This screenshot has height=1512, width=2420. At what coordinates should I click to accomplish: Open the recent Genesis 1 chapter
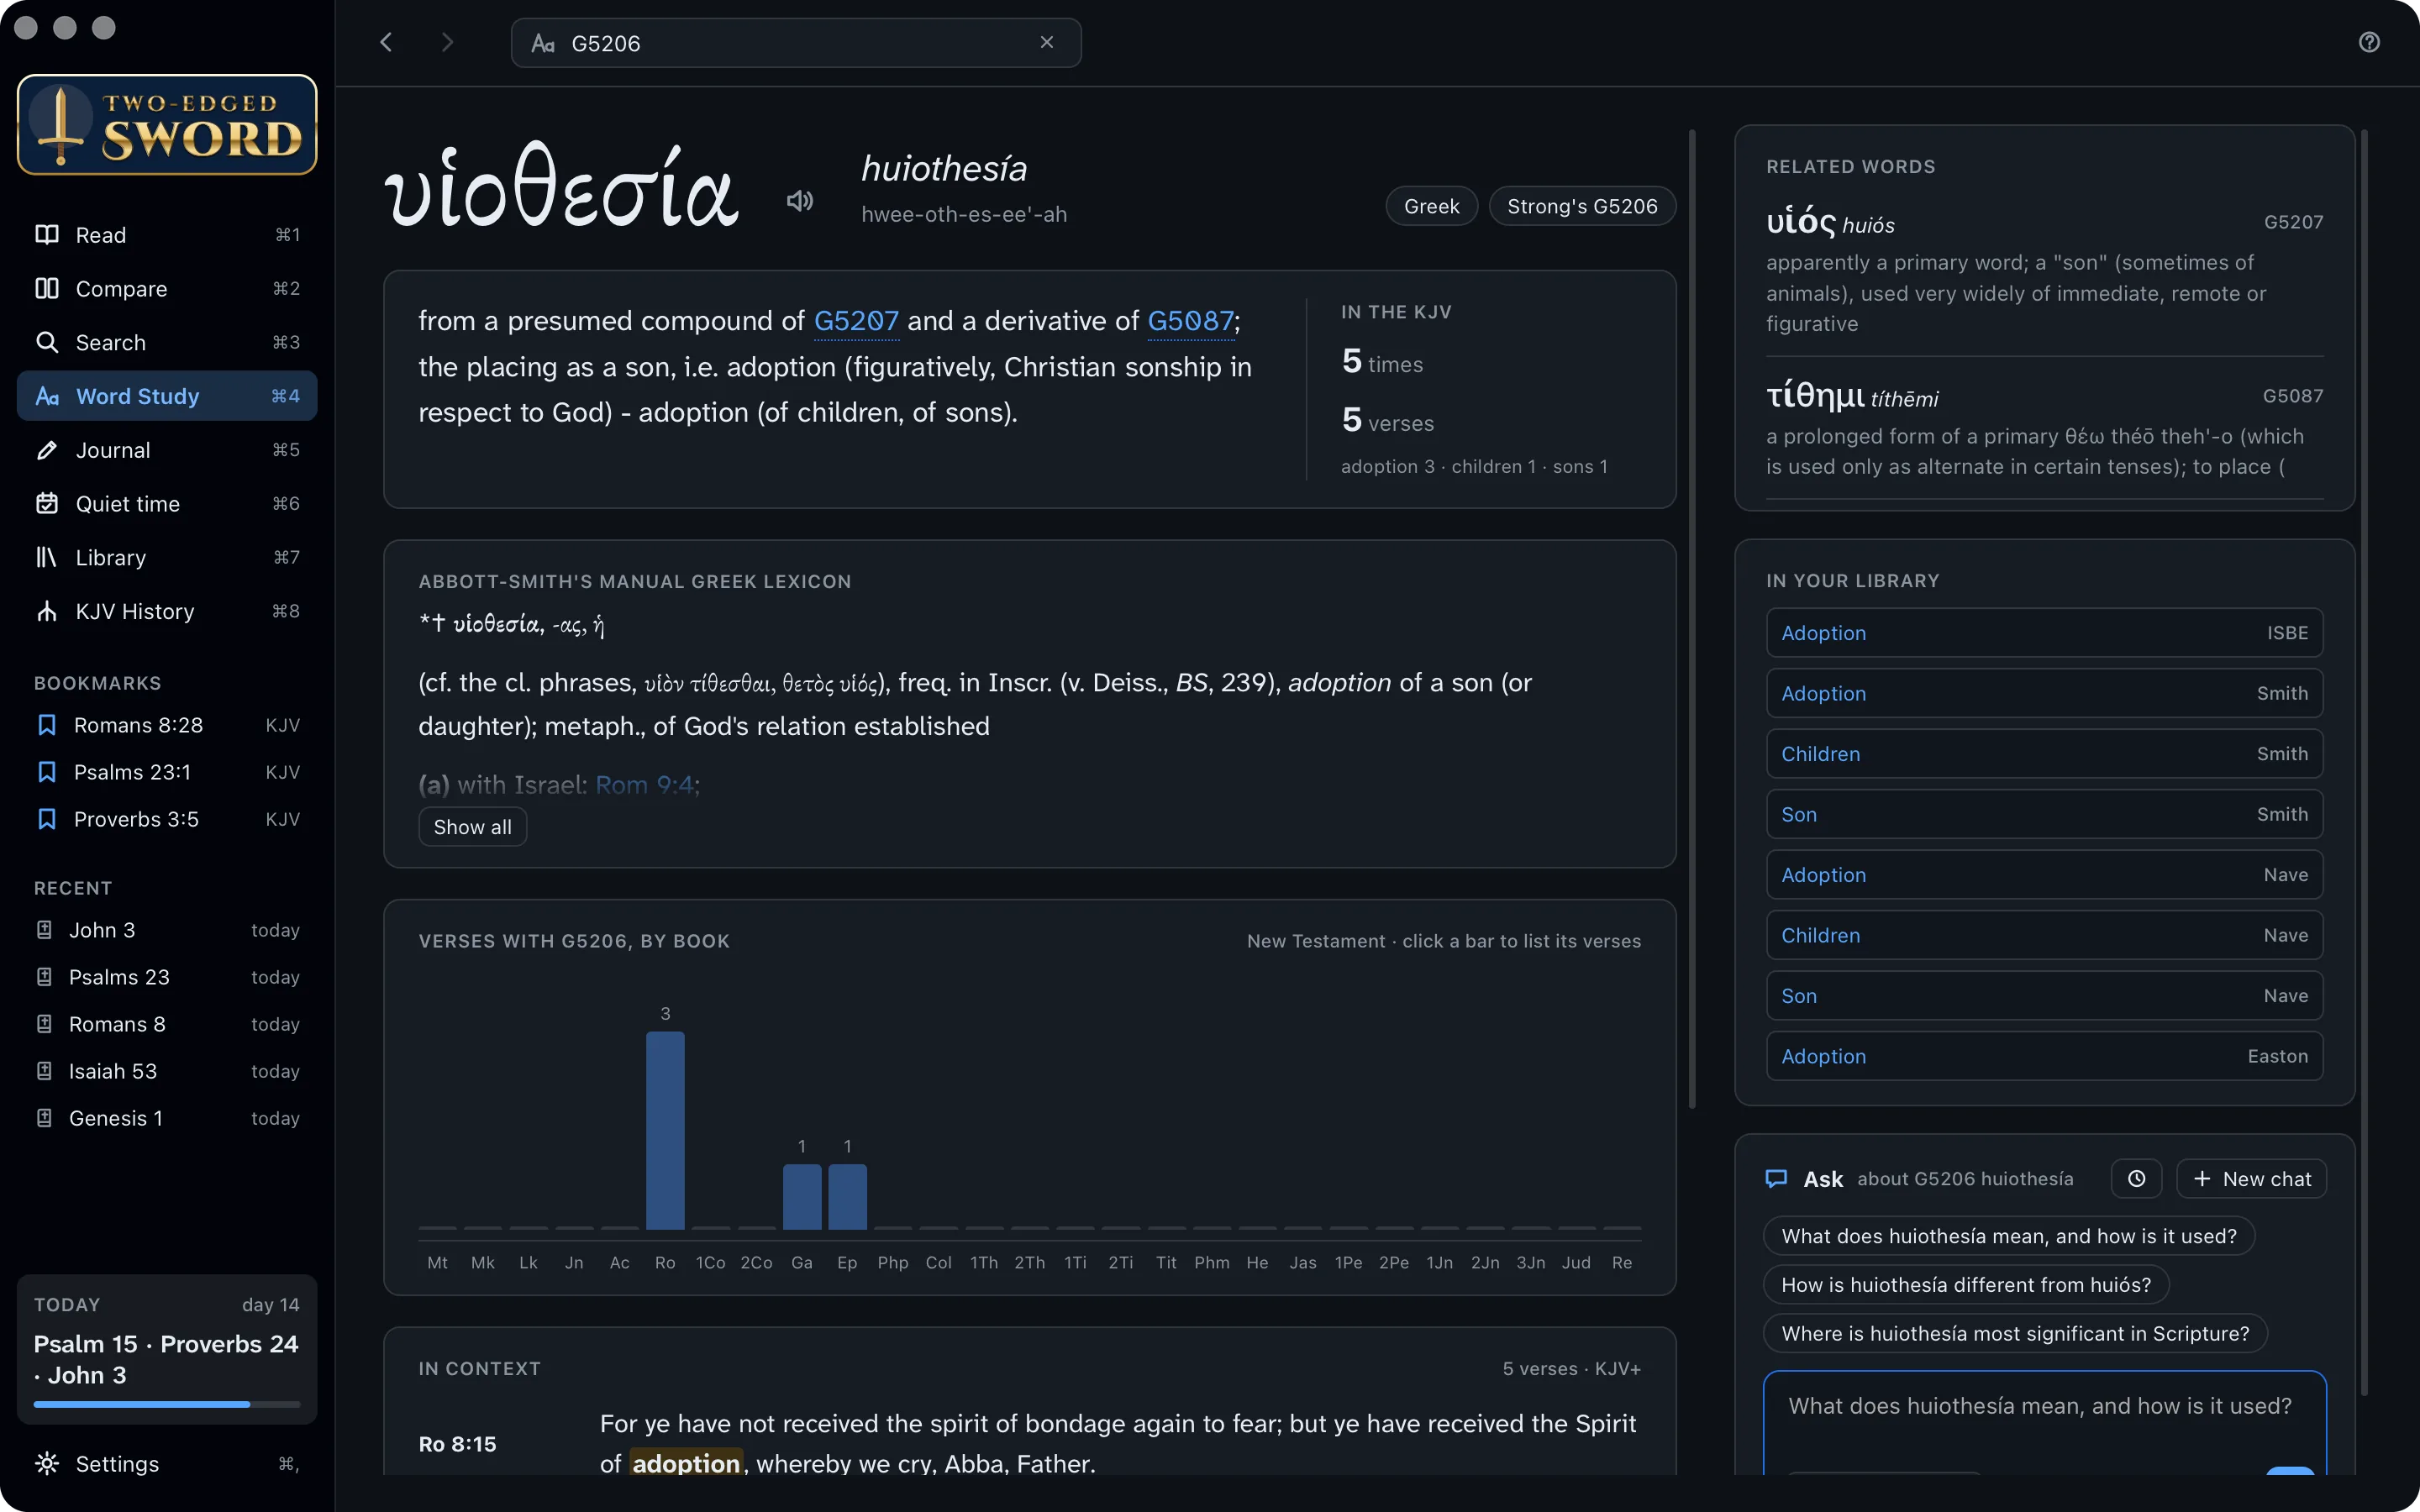167,1118
